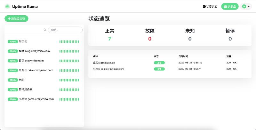This screenshot has width=256, height=130.
Task: Select the 阿里云 monitor in the list
Action: click(23, 41)
